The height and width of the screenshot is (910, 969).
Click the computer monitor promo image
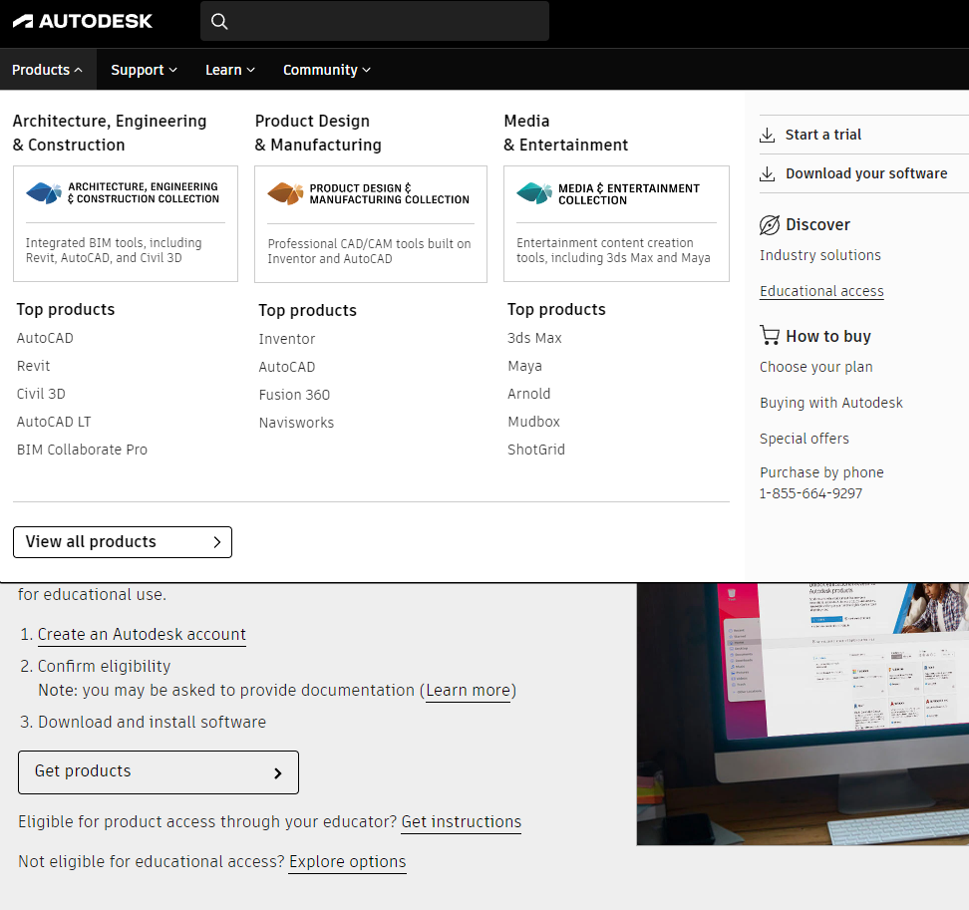pyautogui.click(x=803, y=714)
